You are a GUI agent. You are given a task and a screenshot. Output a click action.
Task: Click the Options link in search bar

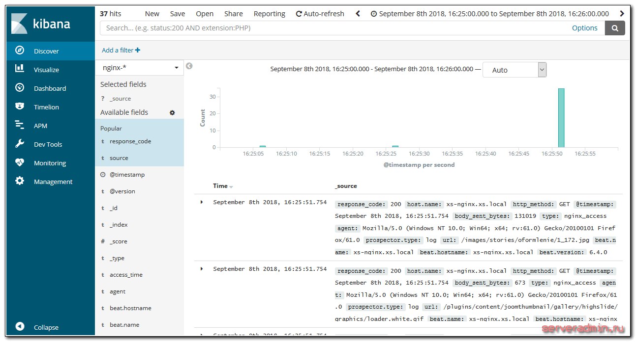[585, 28]
